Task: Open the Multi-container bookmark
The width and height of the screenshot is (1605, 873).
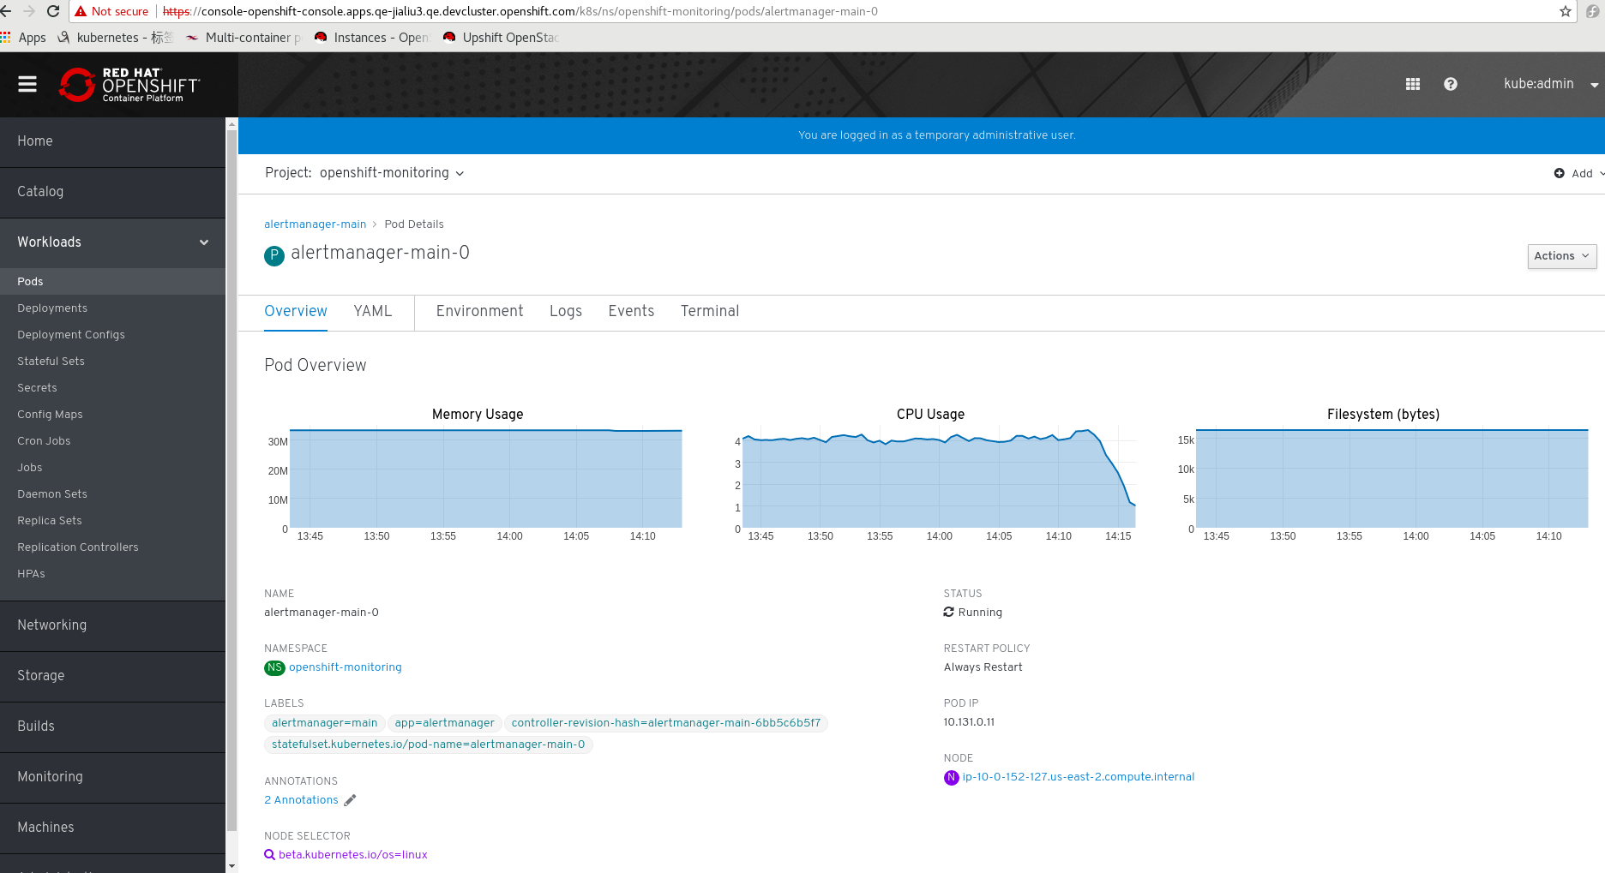Action: 243,38
